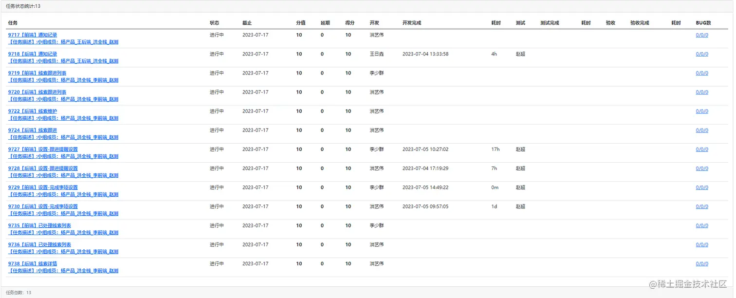736x298 pixels.
Task: Click the 开发完成 column header
Action: [412, 23]
